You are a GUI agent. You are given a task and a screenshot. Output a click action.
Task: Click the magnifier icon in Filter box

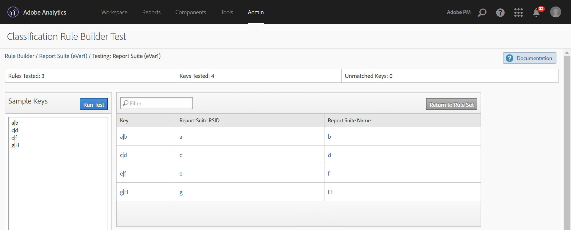pos(126,103)
